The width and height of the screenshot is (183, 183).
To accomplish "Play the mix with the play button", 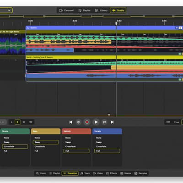I will tap(96, 122).
